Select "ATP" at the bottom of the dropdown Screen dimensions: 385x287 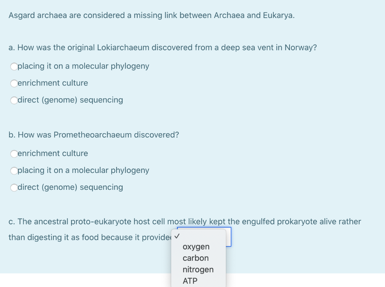[x=189, y=281]
